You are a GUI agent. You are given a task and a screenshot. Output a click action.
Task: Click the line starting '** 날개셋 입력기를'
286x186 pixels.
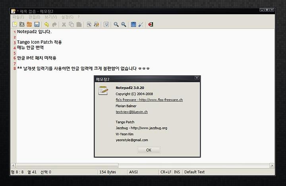pos(83,69)
